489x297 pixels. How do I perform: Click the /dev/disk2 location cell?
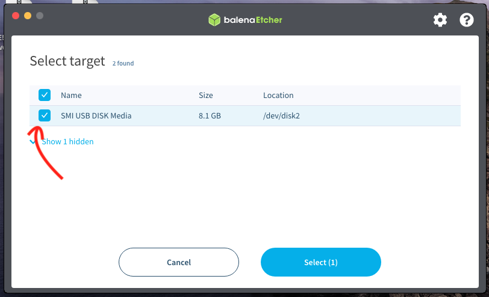pos(281,116)
